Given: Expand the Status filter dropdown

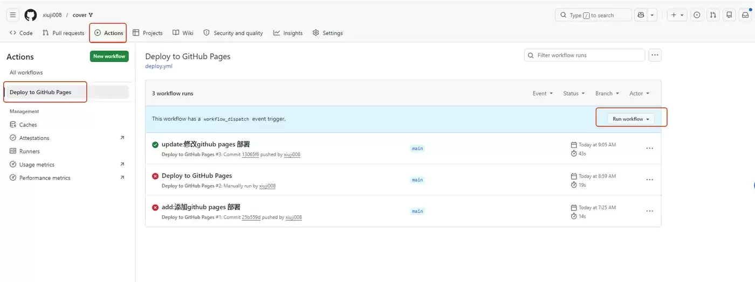Looking at the screenshot, I should click(574, 93).
